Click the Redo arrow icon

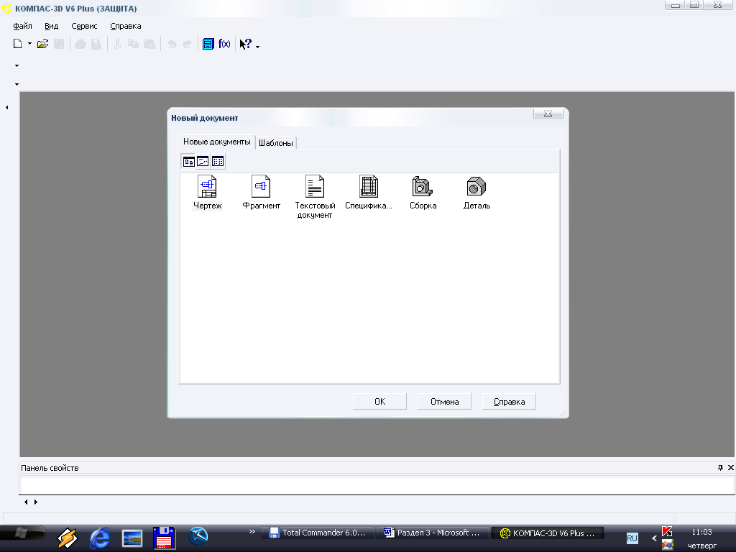[x=188, y=44]
